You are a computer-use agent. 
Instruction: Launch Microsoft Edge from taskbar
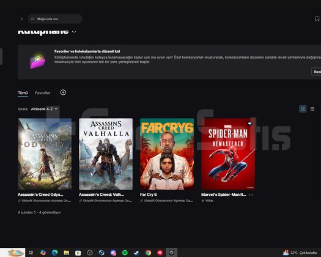pos(54,253)
